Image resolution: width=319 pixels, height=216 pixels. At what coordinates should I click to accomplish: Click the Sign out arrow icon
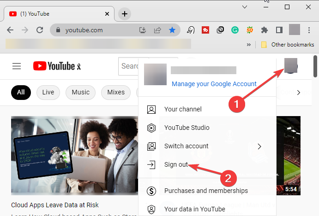click(x=151, y=164)
